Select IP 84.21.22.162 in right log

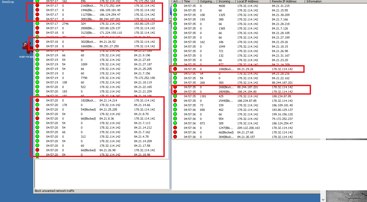(281, 78)
